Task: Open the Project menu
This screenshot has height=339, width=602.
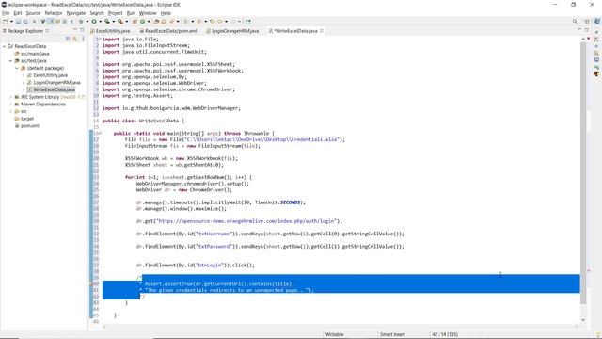Action: pos(115,13)
